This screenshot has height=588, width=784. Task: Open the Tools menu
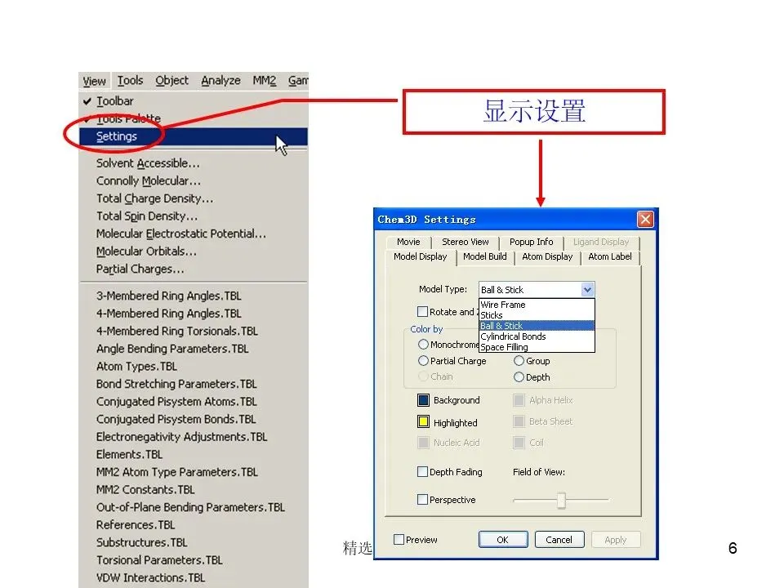tap(130, 81)
